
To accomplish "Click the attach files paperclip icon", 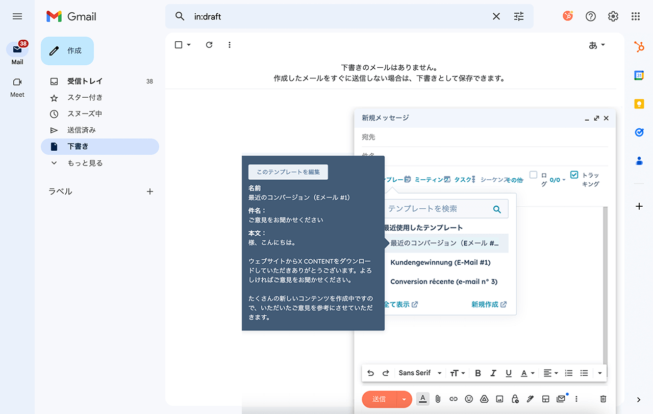I will pos(438,399).
